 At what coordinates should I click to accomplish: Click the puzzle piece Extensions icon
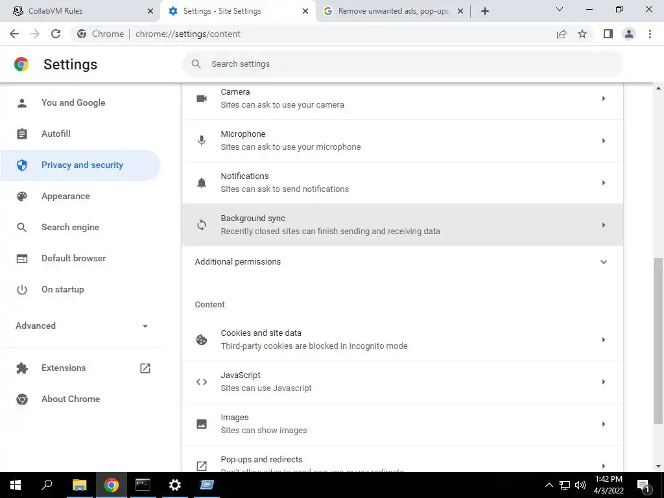[22, 368]
